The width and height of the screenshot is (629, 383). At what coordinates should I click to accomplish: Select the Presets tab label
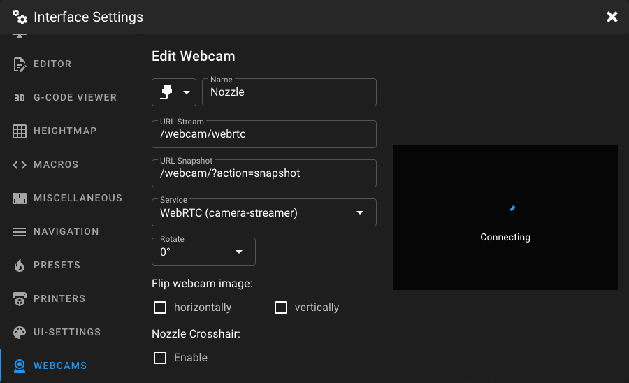[57, 265]
